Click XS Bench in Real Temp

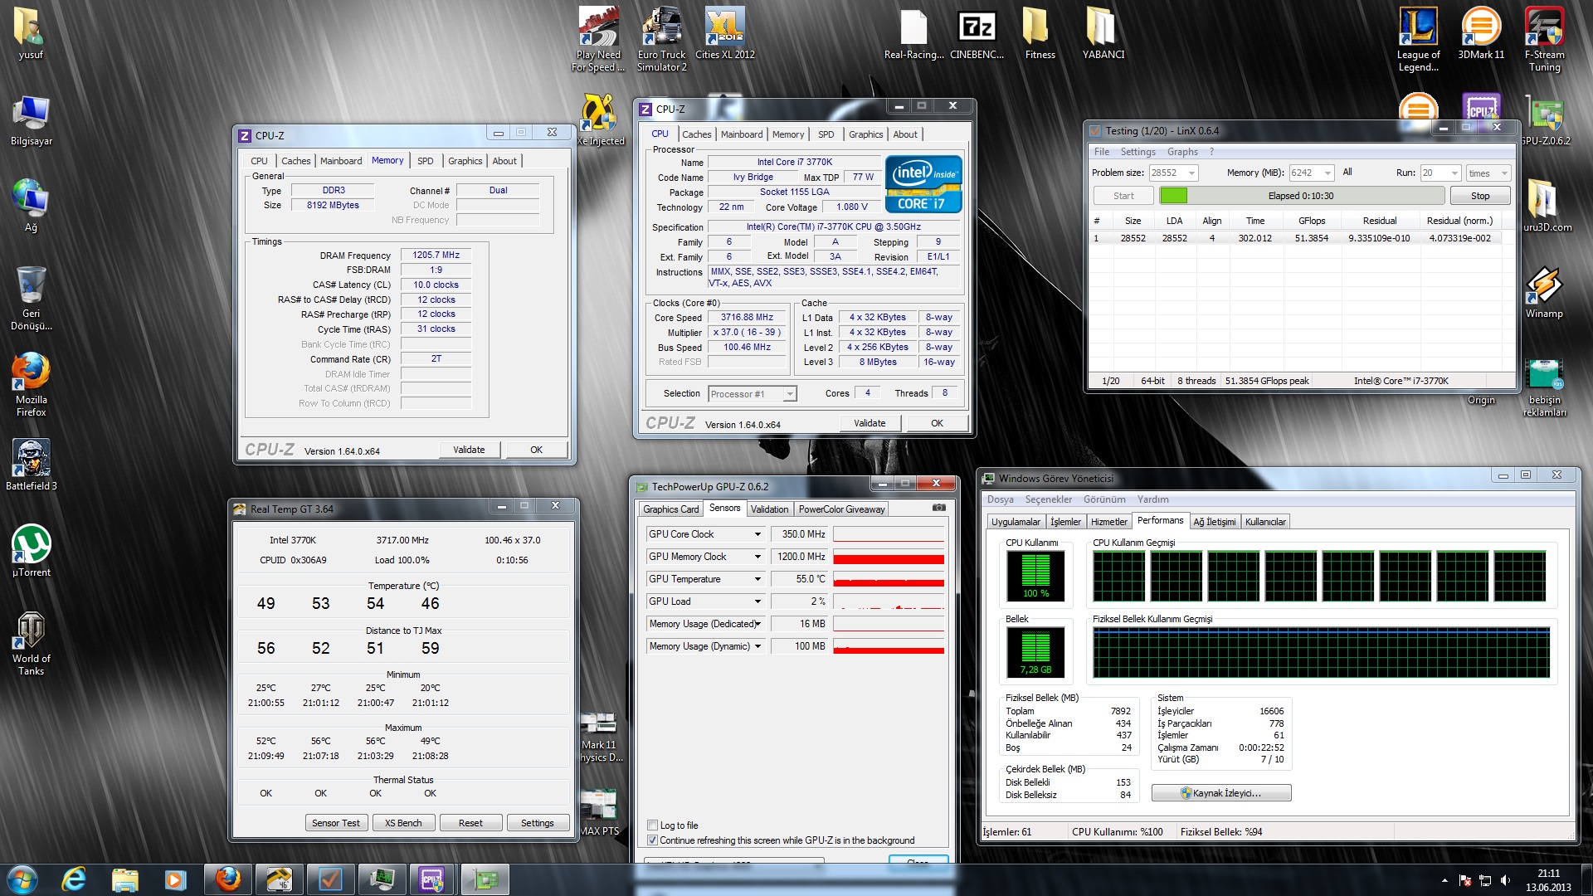[402, 823]
